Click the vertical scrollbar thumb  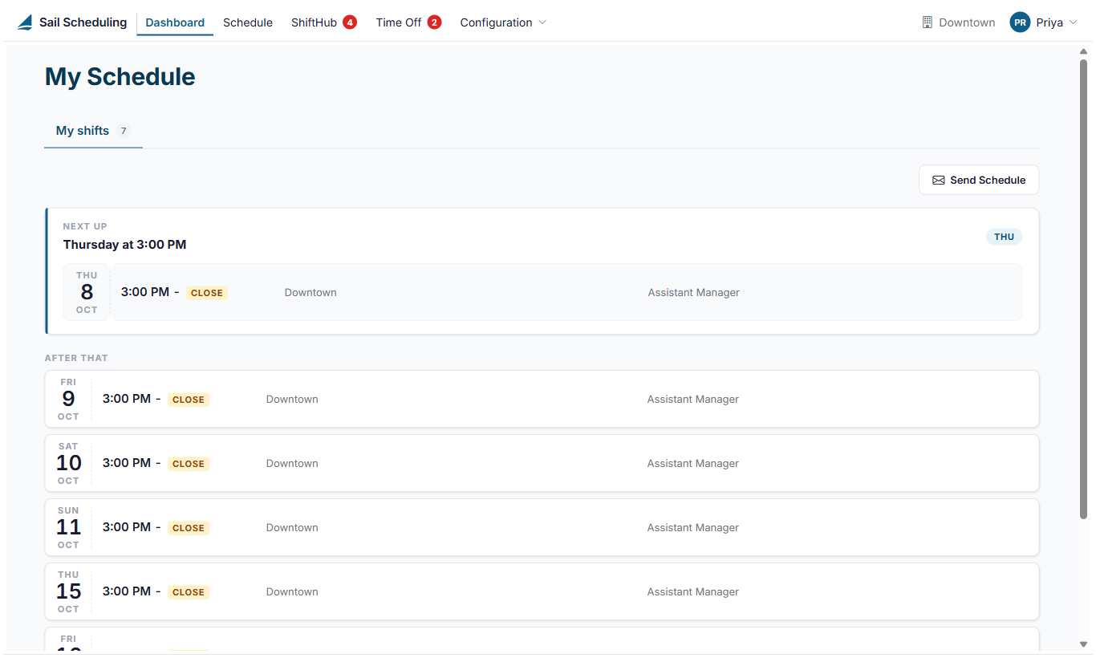[1084, 289]
